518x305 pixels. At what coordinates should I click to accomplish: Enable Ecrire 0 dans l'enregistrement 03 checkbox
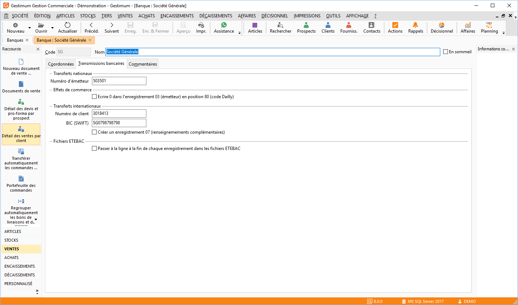point(94,97)
